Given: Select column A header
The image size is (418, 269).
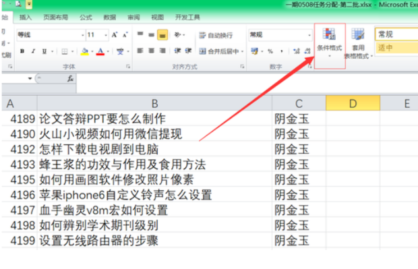Looking at the screenshot, I should pos(19,103).
